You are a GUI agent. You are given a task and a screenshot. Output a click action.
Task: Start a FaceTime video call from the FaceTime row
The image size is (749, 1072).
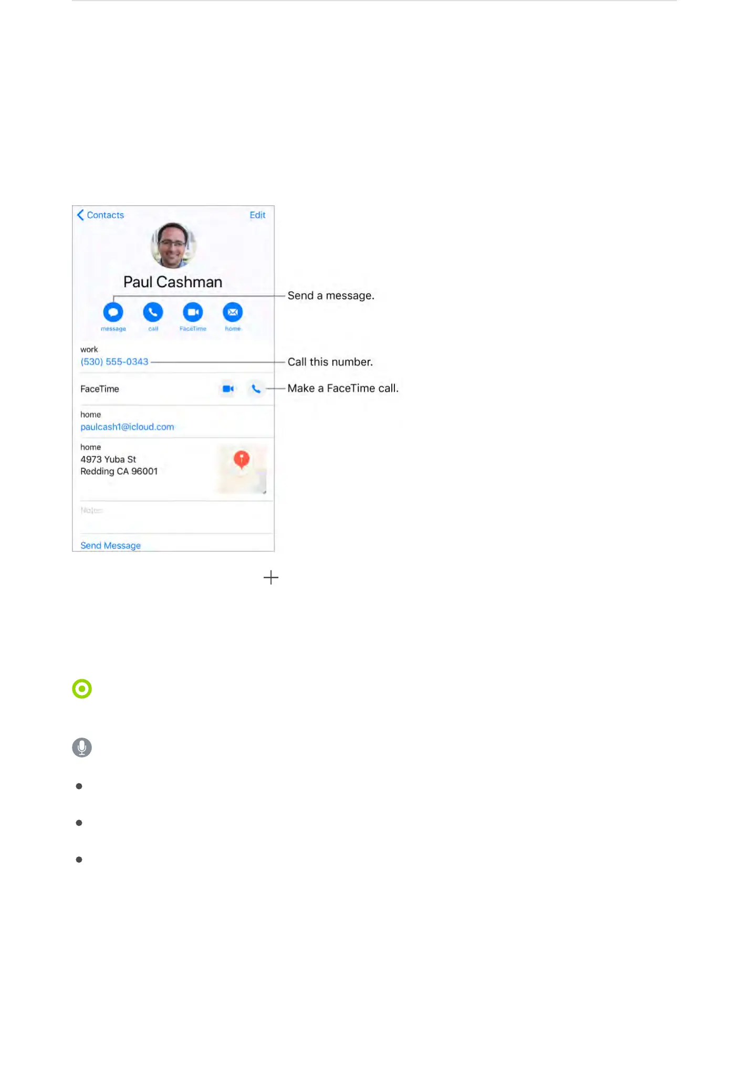tap(228, 389)
